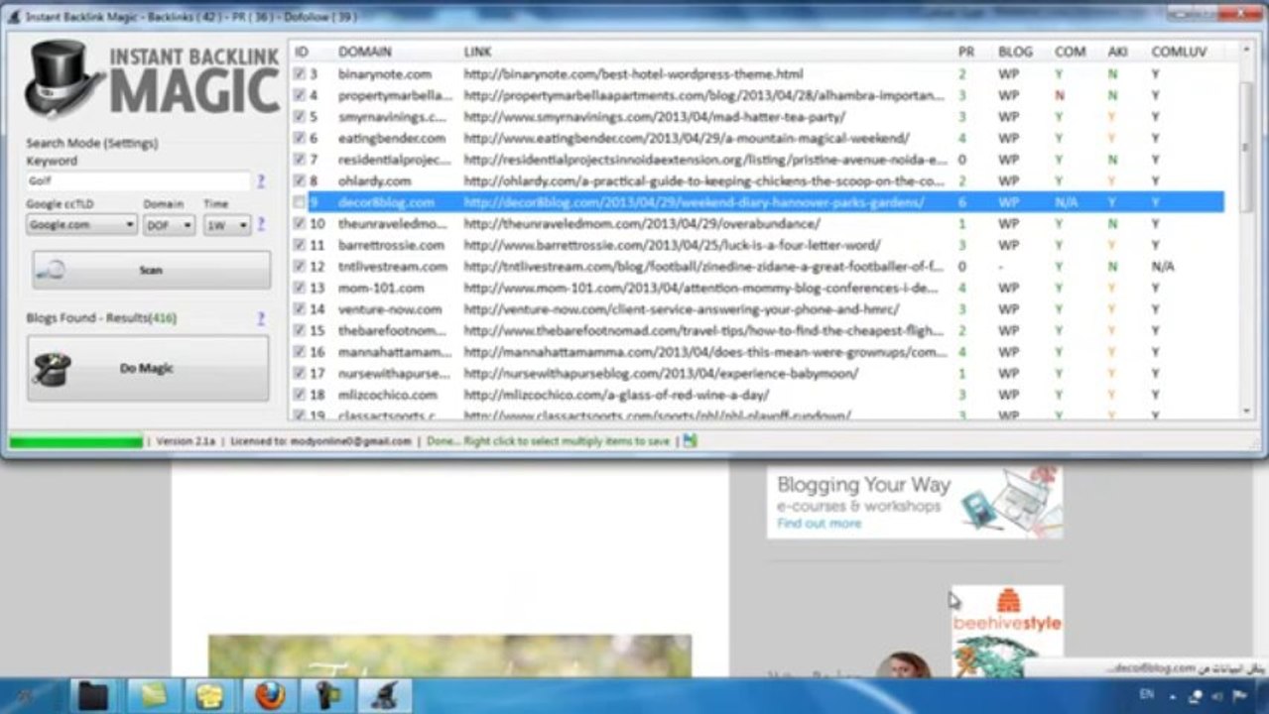Image resolution: width=1269 pixels, height=714 pixels.
Task: Uncheck row 12 tntlivestream.com checkbox
Action: (x=300, y=267)
